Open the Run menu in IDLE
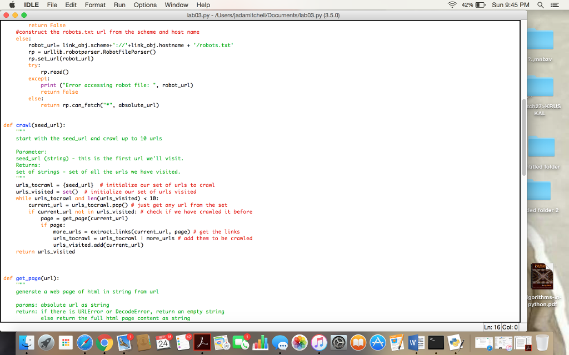The image size is (569, 355). (120, 5)
